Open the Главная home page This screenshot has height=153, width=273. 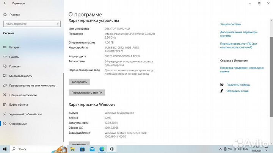(14, 15)
